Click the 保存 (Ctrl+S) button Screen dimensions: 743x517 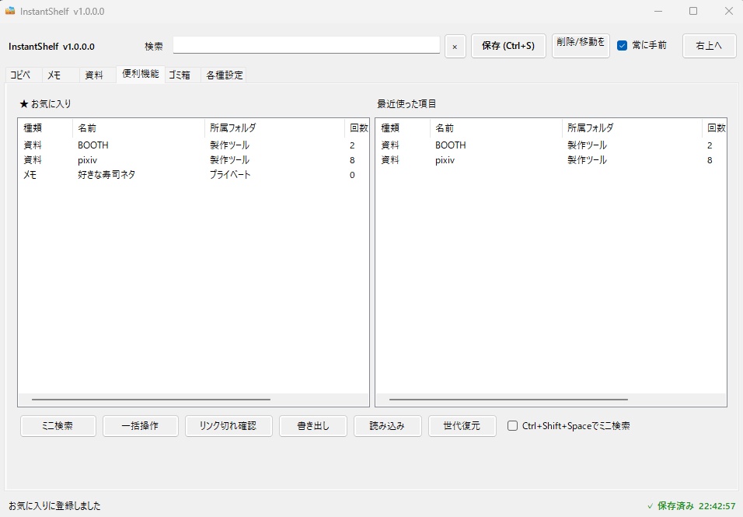tap(508, 46)
